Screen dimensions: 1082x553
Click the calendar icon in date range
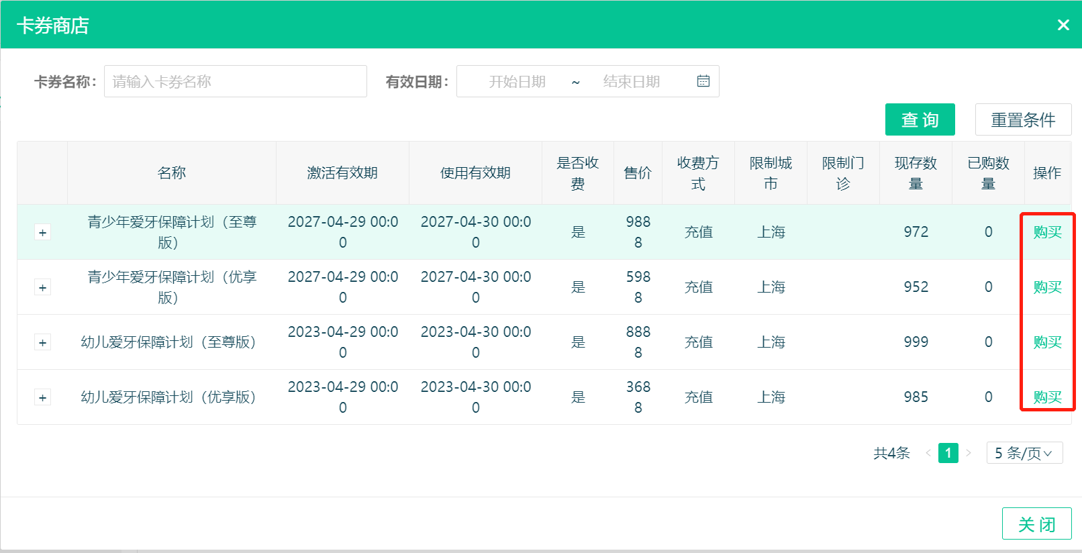point(703,81)
